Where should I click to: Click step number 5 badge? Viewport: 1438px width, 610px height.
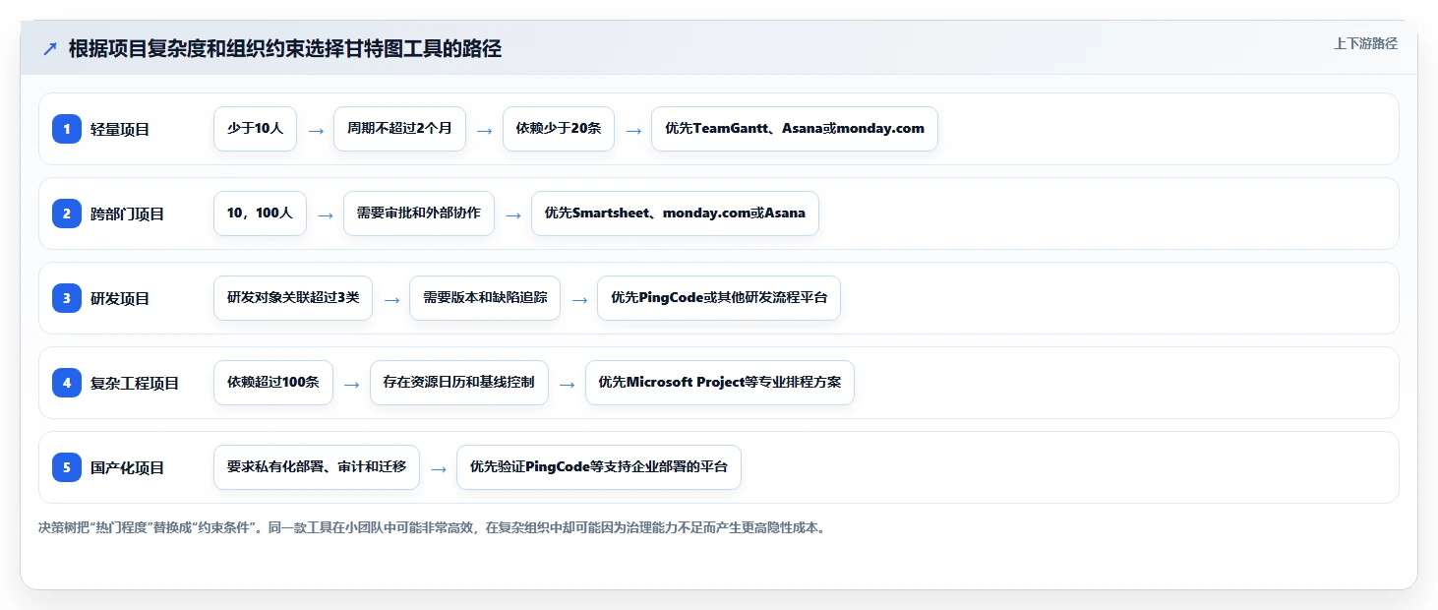[67, 467]
